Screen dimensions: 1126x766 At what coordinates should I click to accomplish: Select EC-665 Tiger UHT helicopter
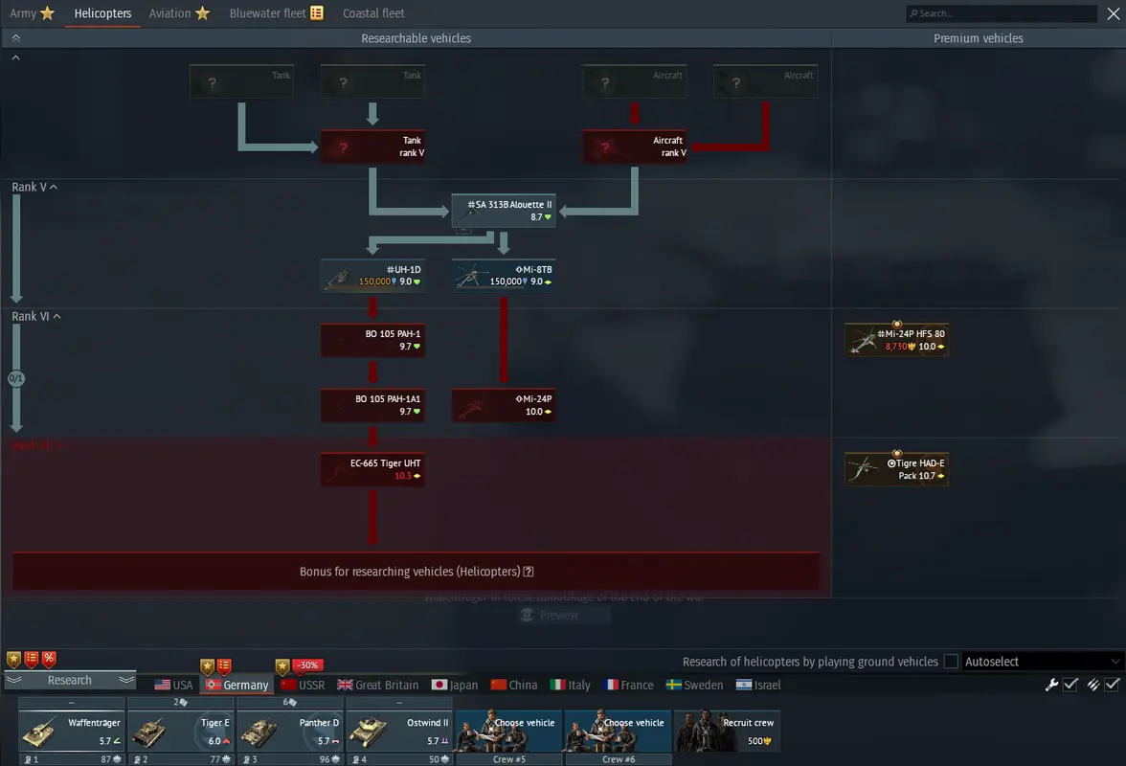(372, 469)
